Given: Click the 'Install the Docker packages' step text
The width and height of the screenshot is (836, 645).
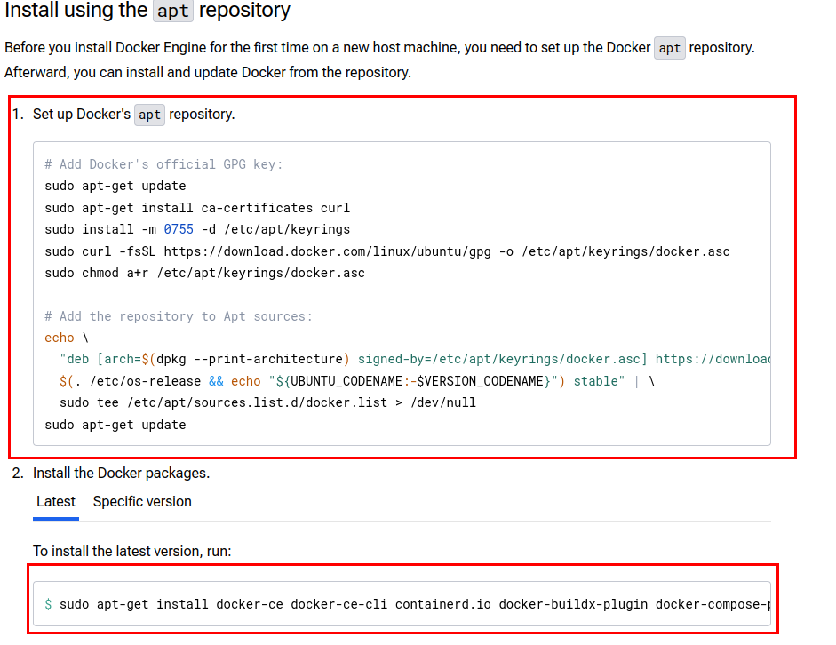Looking at the screenshot, I should pos(121,474).
